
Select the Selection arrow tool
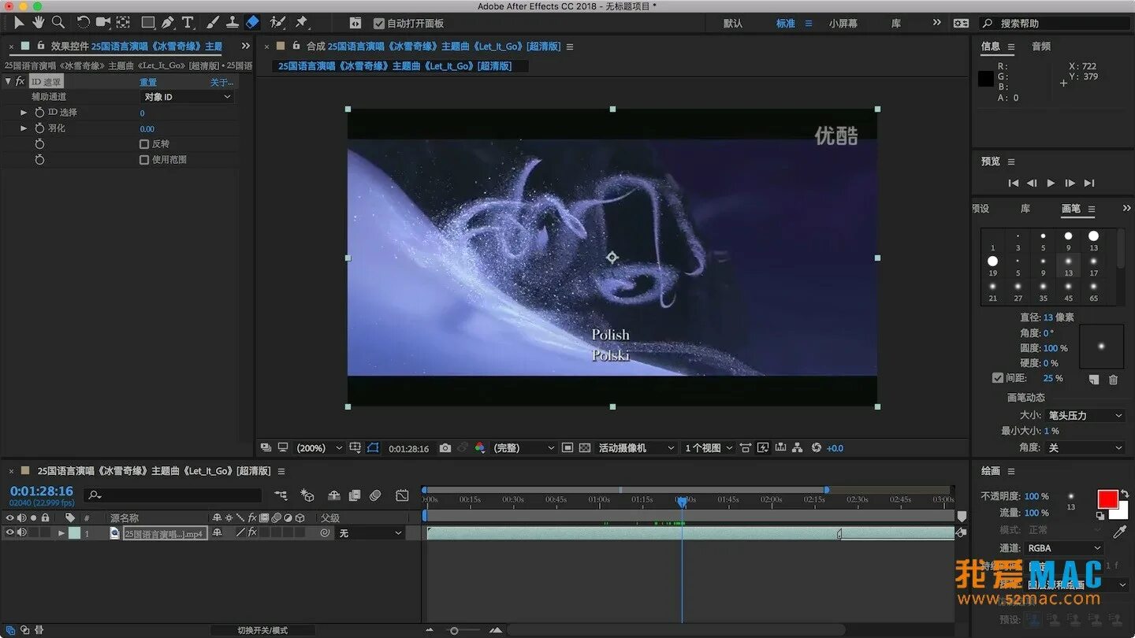19,23
